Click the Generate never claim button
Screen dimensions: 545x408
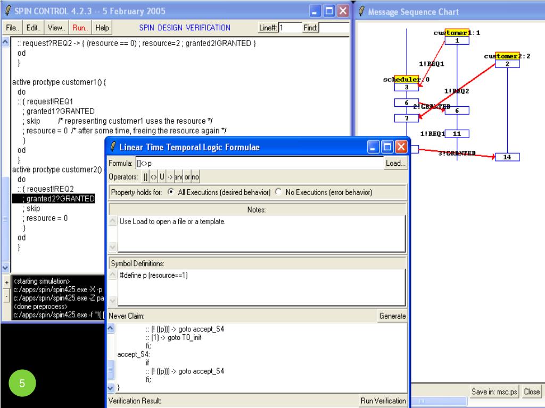coord(392,316)
